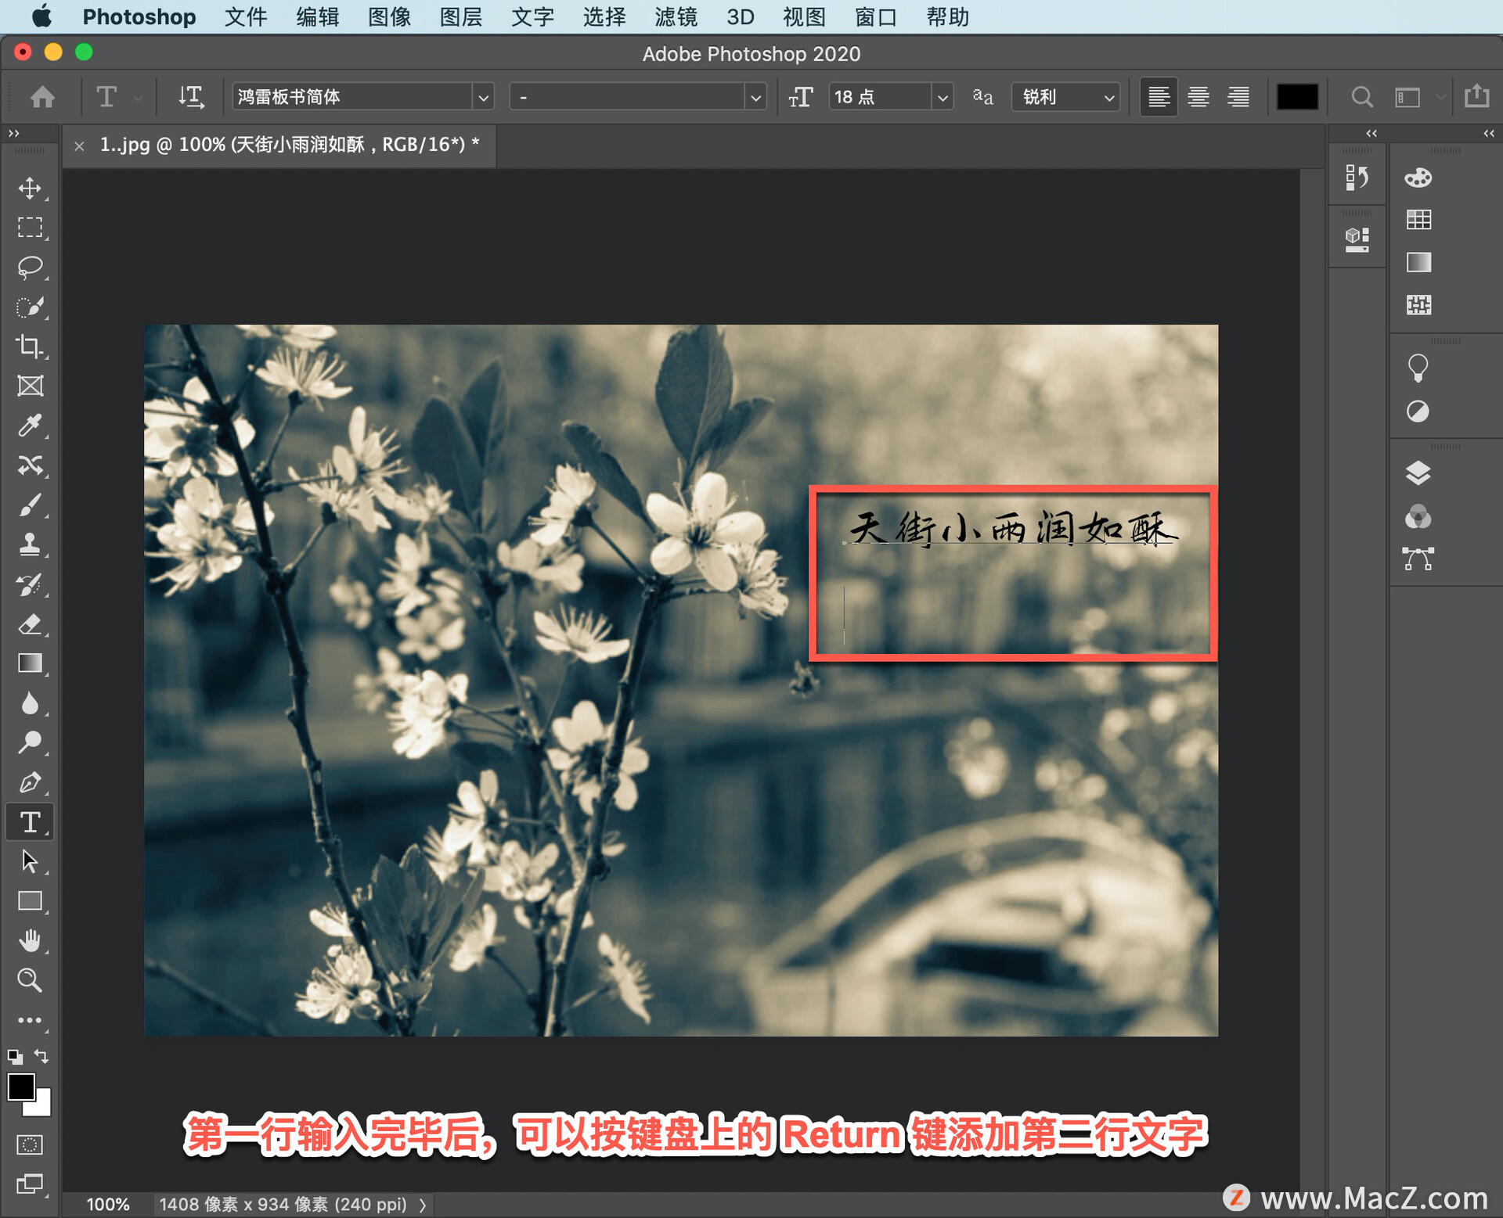1503x1218 pixels.
Task: Select the Eraser tool
Action: click(30, 624)
